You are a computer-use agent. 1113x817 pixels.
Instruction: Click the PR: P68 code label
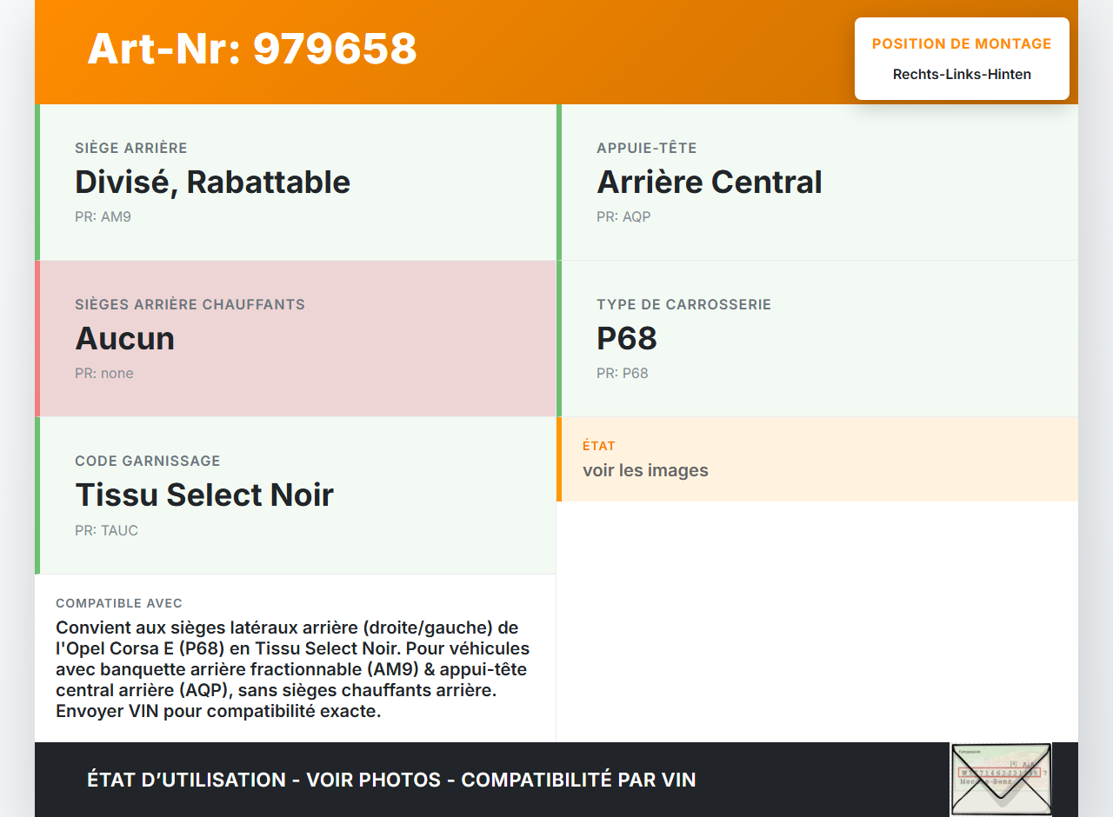tap(623, 373)
